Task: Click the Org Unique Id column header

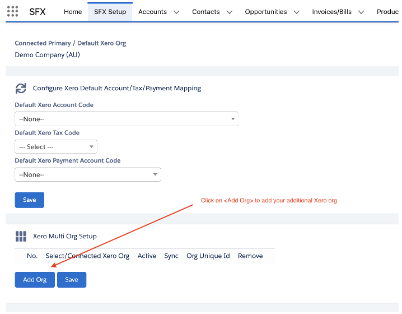Action: pos(208,256)
